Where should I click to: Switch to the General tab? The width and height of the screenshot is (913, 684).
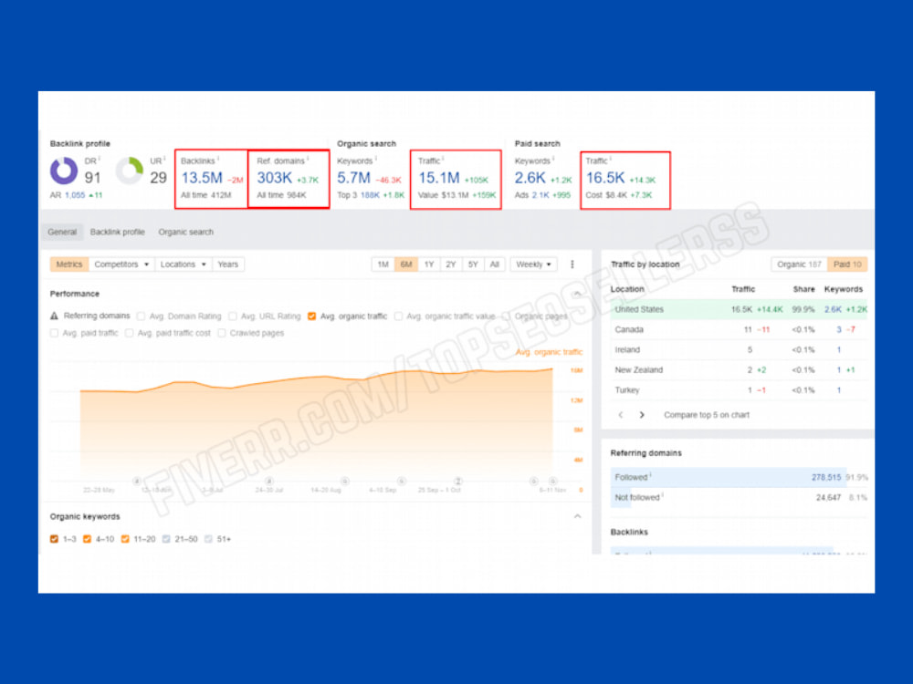pyautogui.click(x=62, y=232)
